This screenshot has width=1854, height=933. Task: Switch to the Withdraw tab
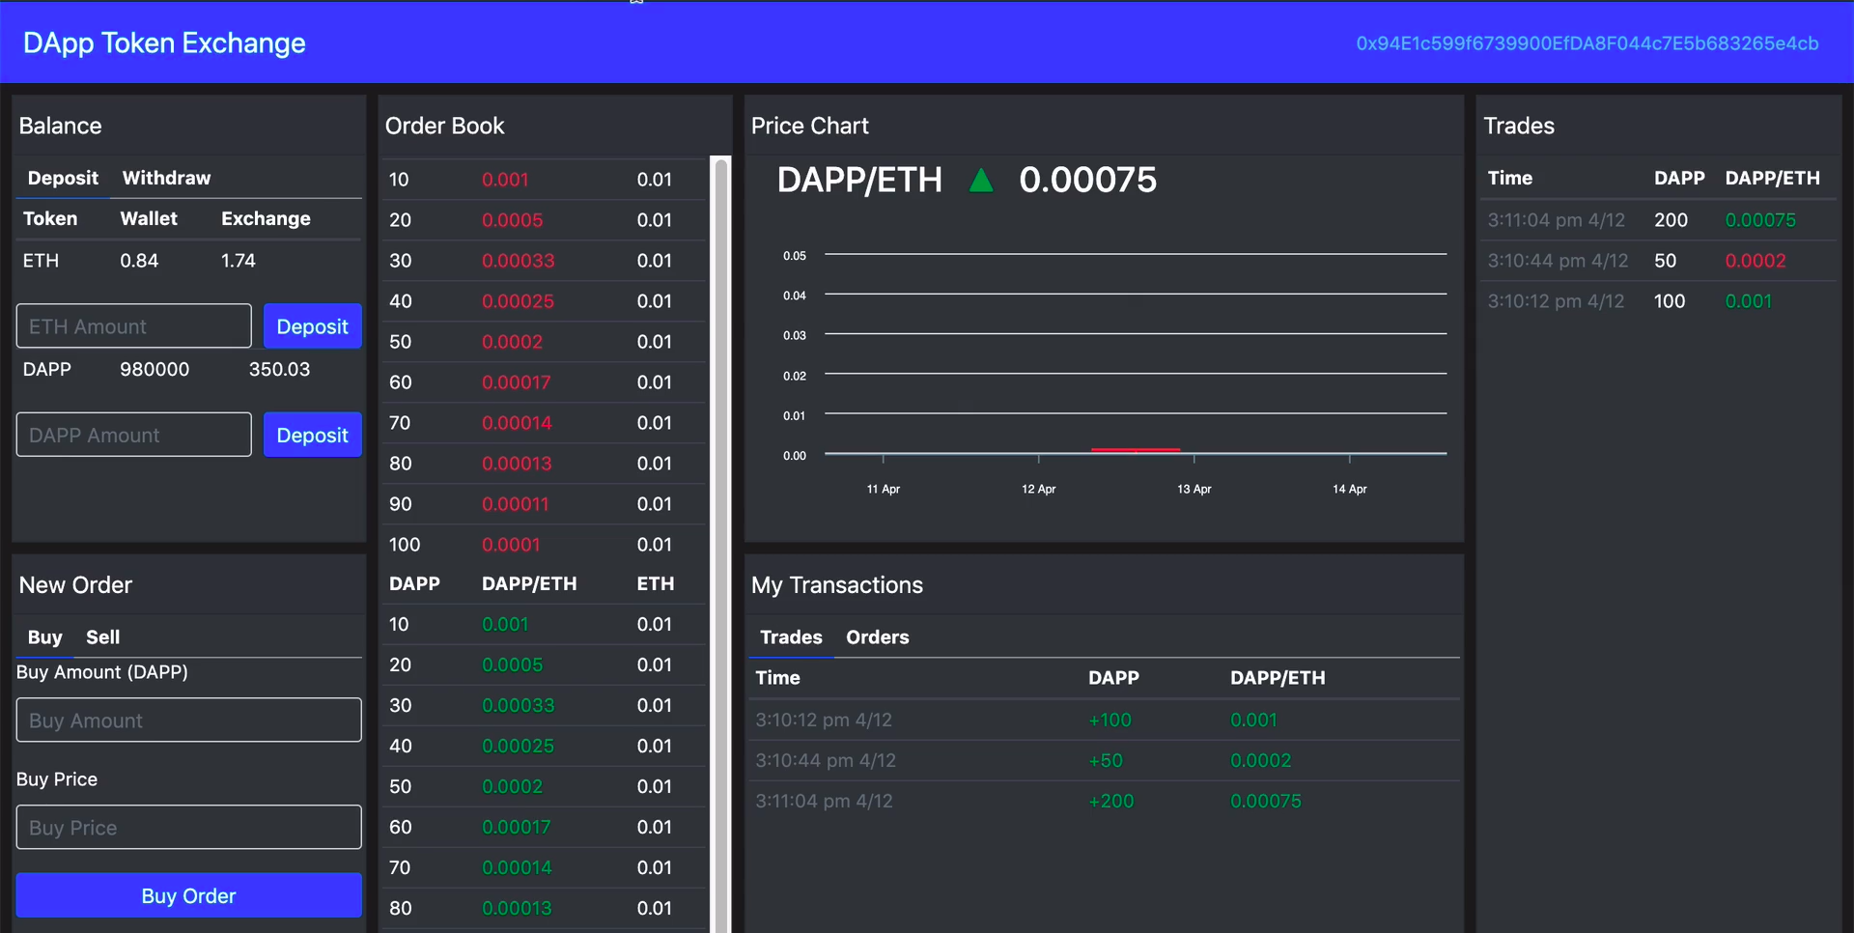[166, 178]
